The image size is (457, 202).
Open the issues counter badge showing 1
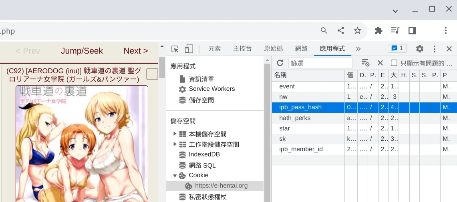pyautogui.click(x=397, y=48)
